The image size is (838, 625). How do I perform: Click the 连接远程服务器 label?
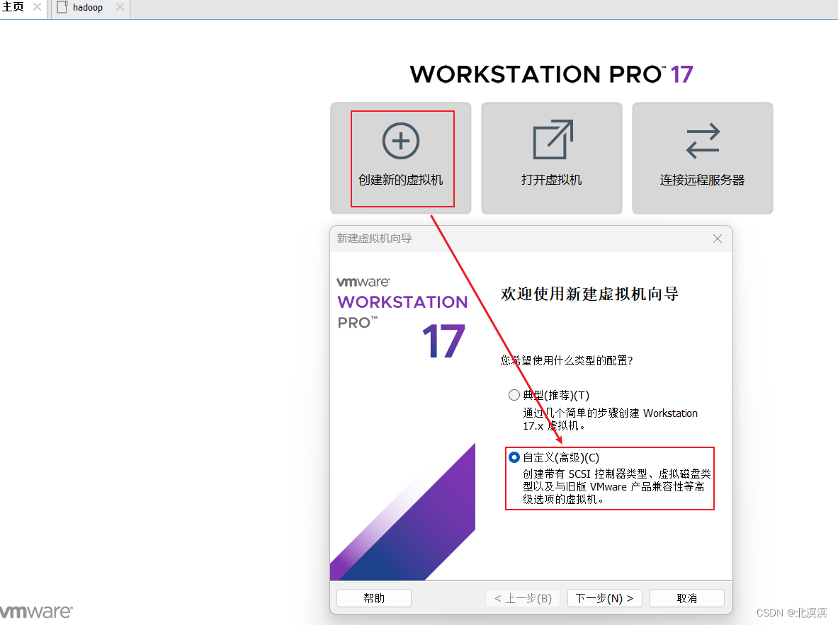pos(702,180)
